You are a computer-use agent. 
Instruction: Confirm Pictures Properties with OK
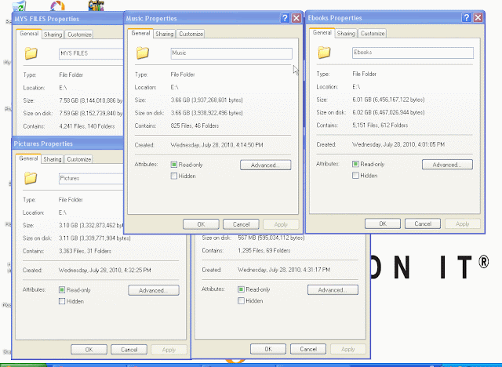(x=89, y=350)
